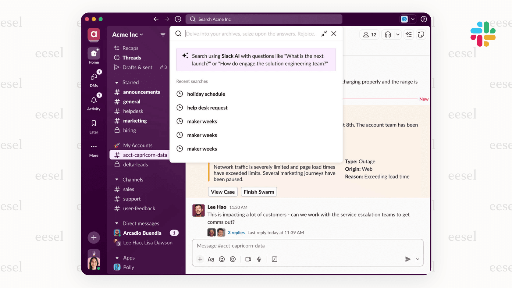This screenshot has width=512, height=288.
Task: Go back with the left arrow icon
Action: [x=156, y=19]
